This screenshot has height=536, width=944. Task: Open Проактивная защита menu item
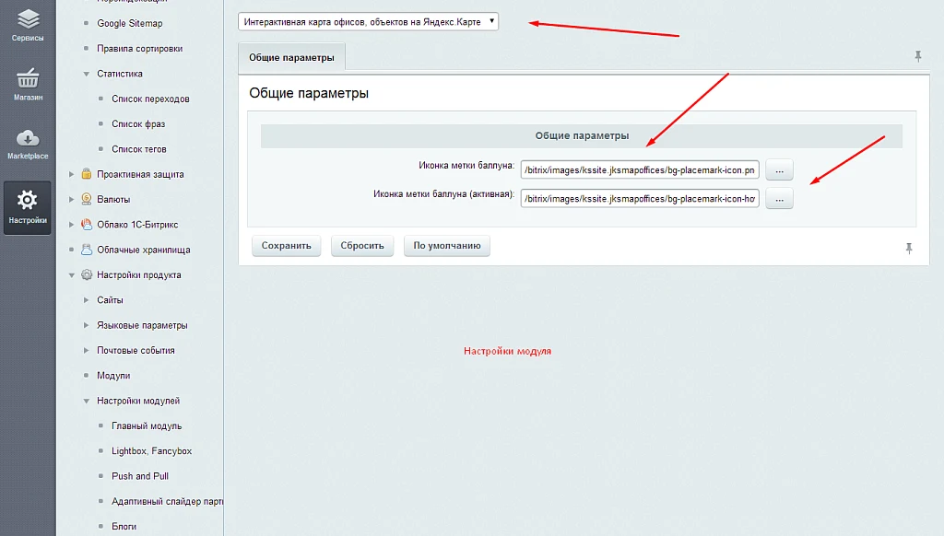[x=140, y=174]
